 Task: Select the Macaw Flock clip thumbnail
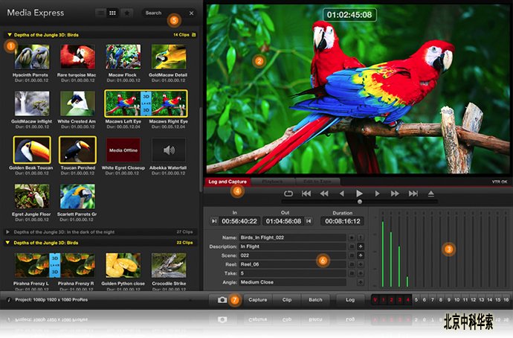(123, 57)
